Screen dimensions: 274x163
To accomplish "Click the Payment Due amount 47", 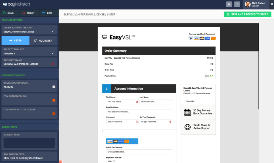I will point(211,76).
